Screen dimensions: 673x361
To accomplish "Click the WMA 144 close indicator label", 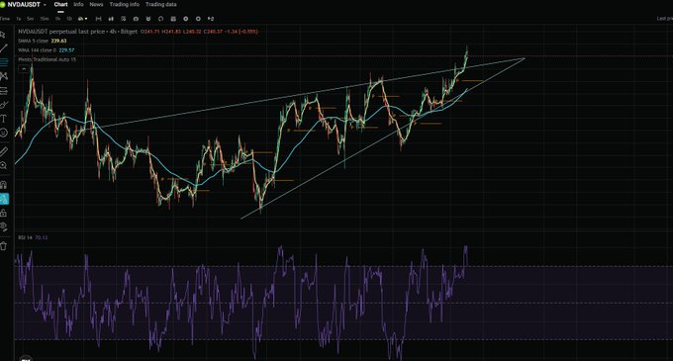I will 37,50.
